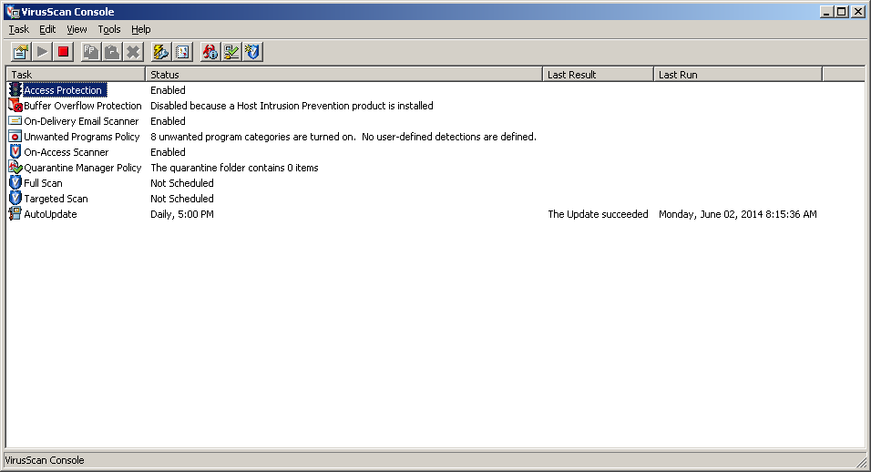Click the Last Result column header
This screenshot has height=472, width=871.
[597, 75]
